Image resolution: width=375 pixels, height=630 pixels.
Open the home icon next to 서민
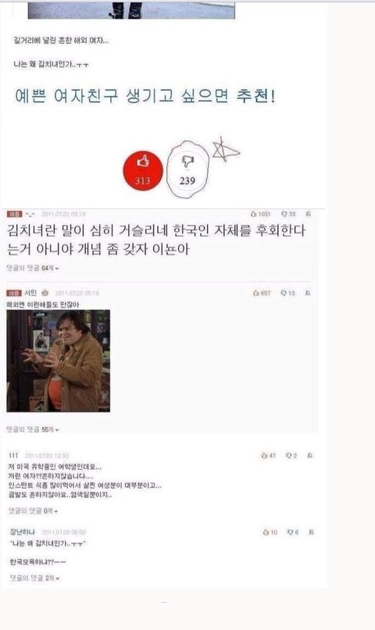[45, 293]
